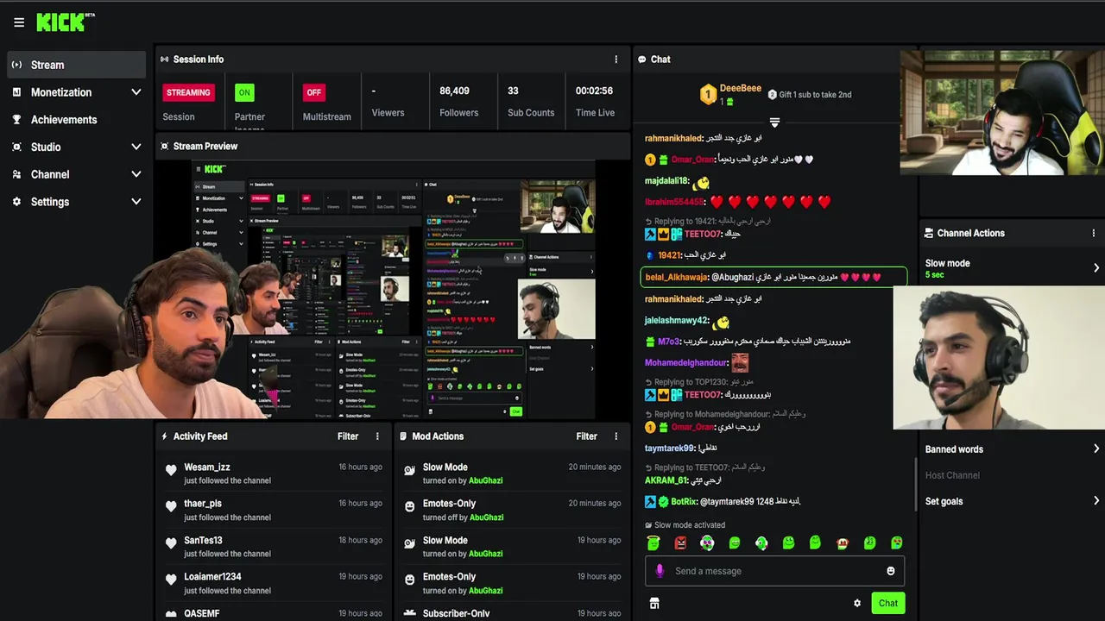
Task: Insert the calm green frog emote
Action: (x=815, y=543)
